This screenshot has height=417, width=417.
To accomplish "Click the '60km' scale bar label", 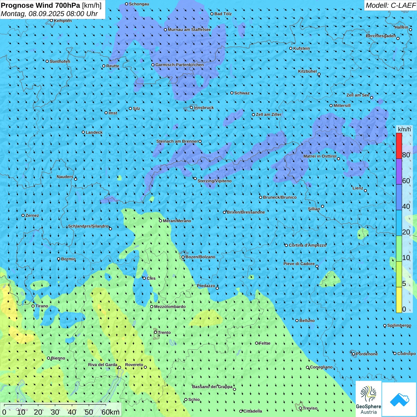I will [x=111, y=412].
